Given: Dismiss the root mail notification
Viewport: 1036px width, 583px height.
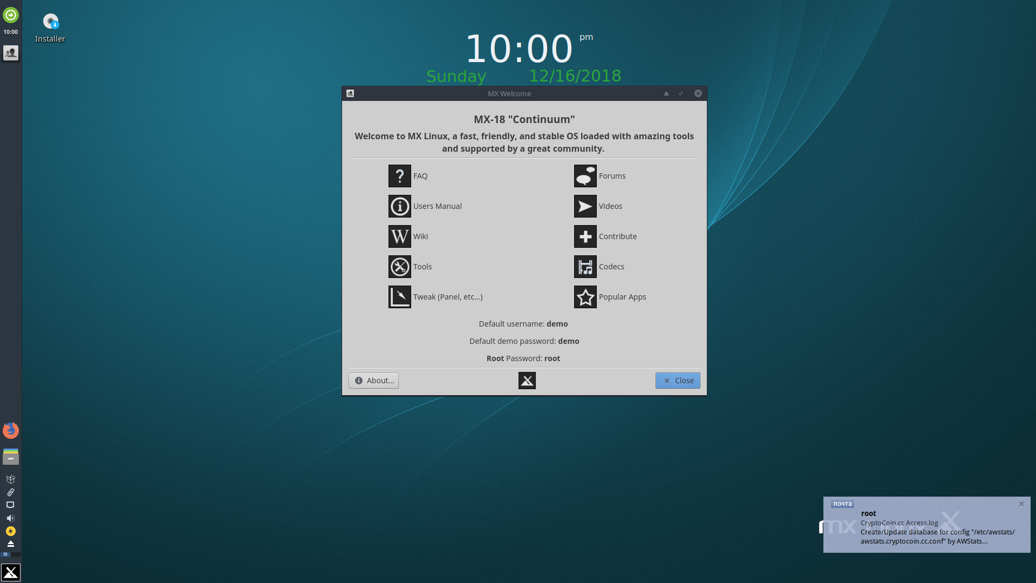Looking at the screenshot, I should (1021, 504).
